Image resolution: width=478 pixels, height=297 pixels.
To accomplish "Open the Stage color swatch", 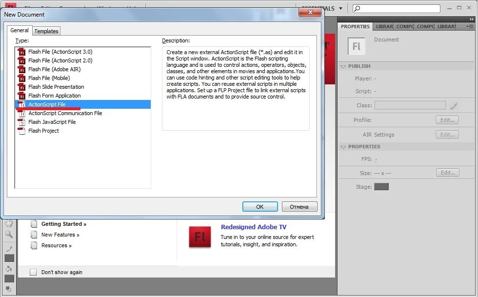I will pyautogui.click(x=381, y=187).
